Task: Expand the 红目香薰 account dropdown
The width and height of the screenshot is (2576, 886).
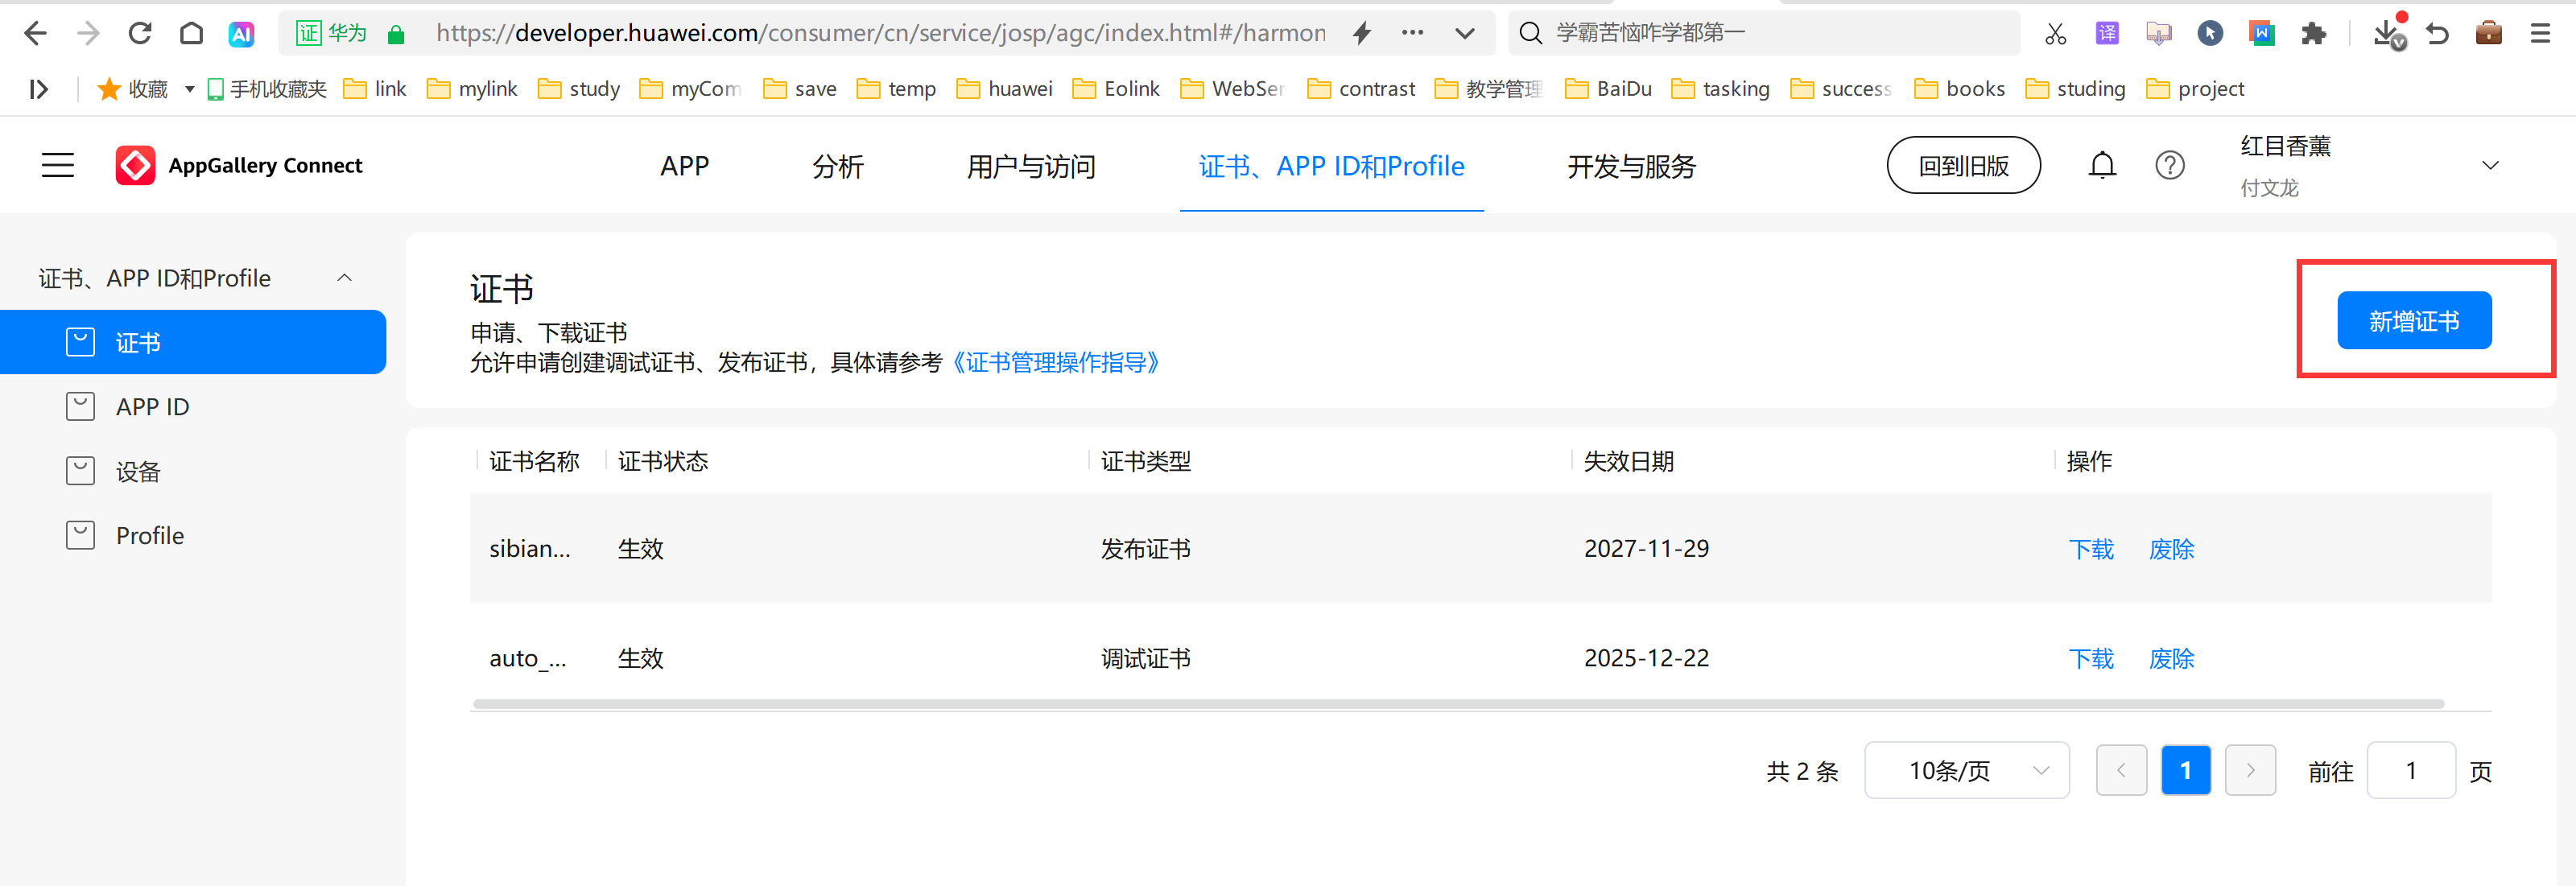Action: (x=2490, y=165)
